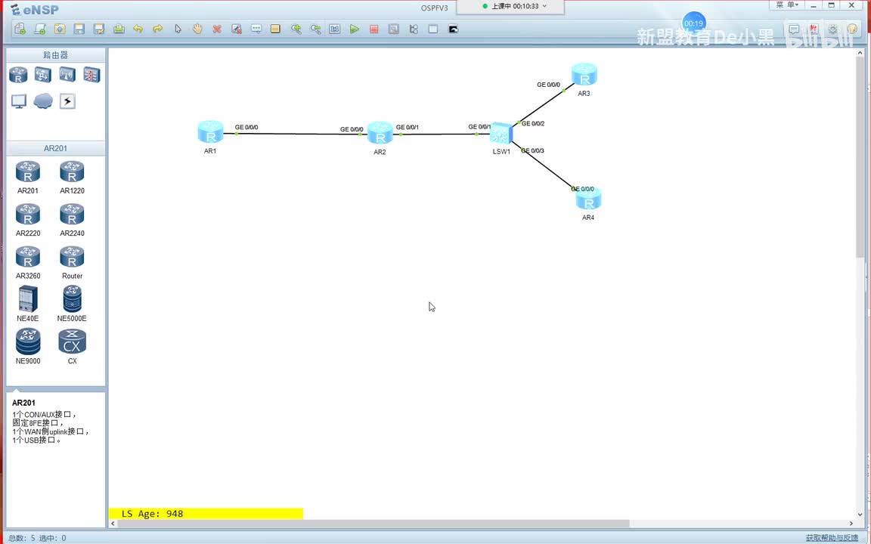
Task: Click the delete-all-connections tool
Action: pos(237,29)
